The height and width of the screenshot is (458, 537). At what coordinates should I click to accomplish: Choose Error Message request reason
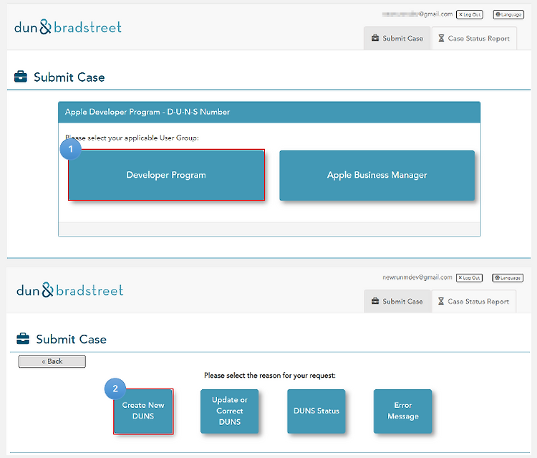click(402, 411)
